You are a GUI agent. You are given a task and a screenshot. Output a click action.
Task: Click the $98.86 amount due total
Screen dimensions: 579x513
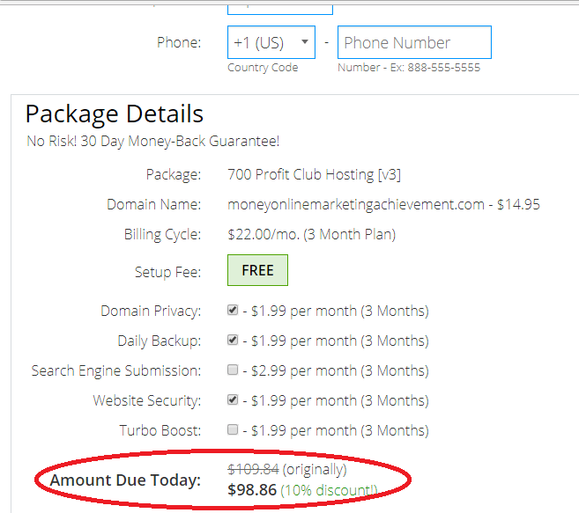pyautogui.click(x=252, y=490)
